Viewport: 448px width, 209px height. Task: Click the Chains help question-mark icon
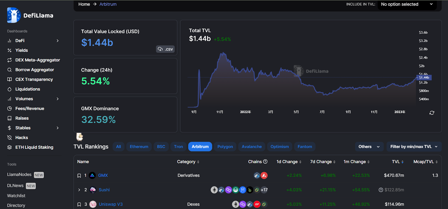[265, 161]
